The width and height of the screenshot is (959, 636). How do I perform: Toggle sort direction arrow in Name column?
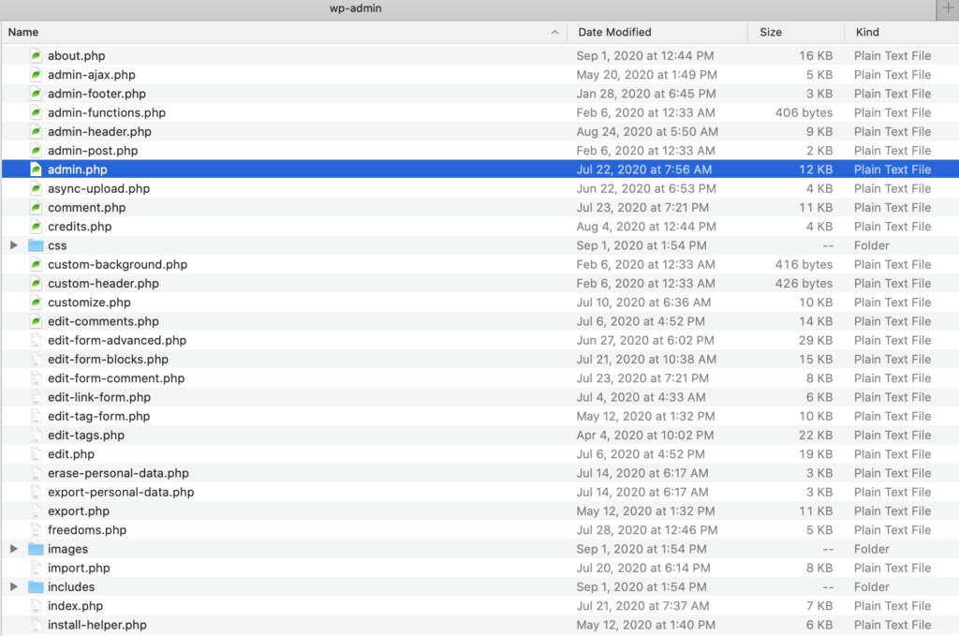pos(554,33)
